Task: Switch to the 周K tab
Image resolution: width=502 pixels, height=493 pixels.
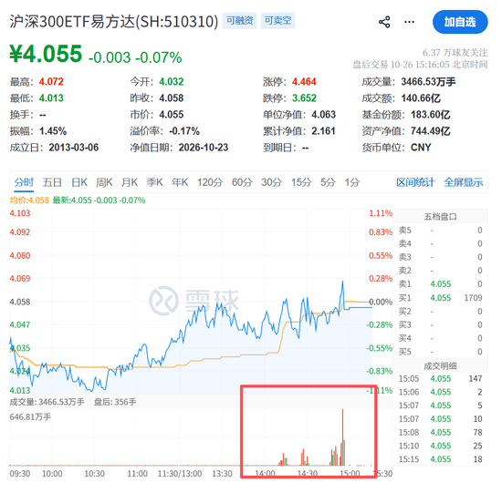Action: 104,182
